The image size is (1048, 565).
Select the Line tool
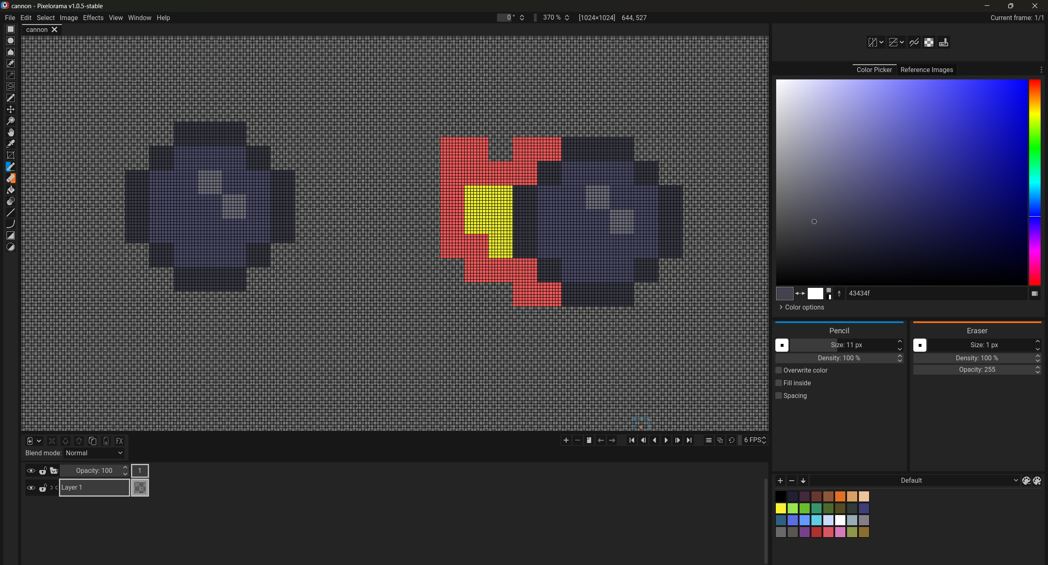(x=11, y=212)
